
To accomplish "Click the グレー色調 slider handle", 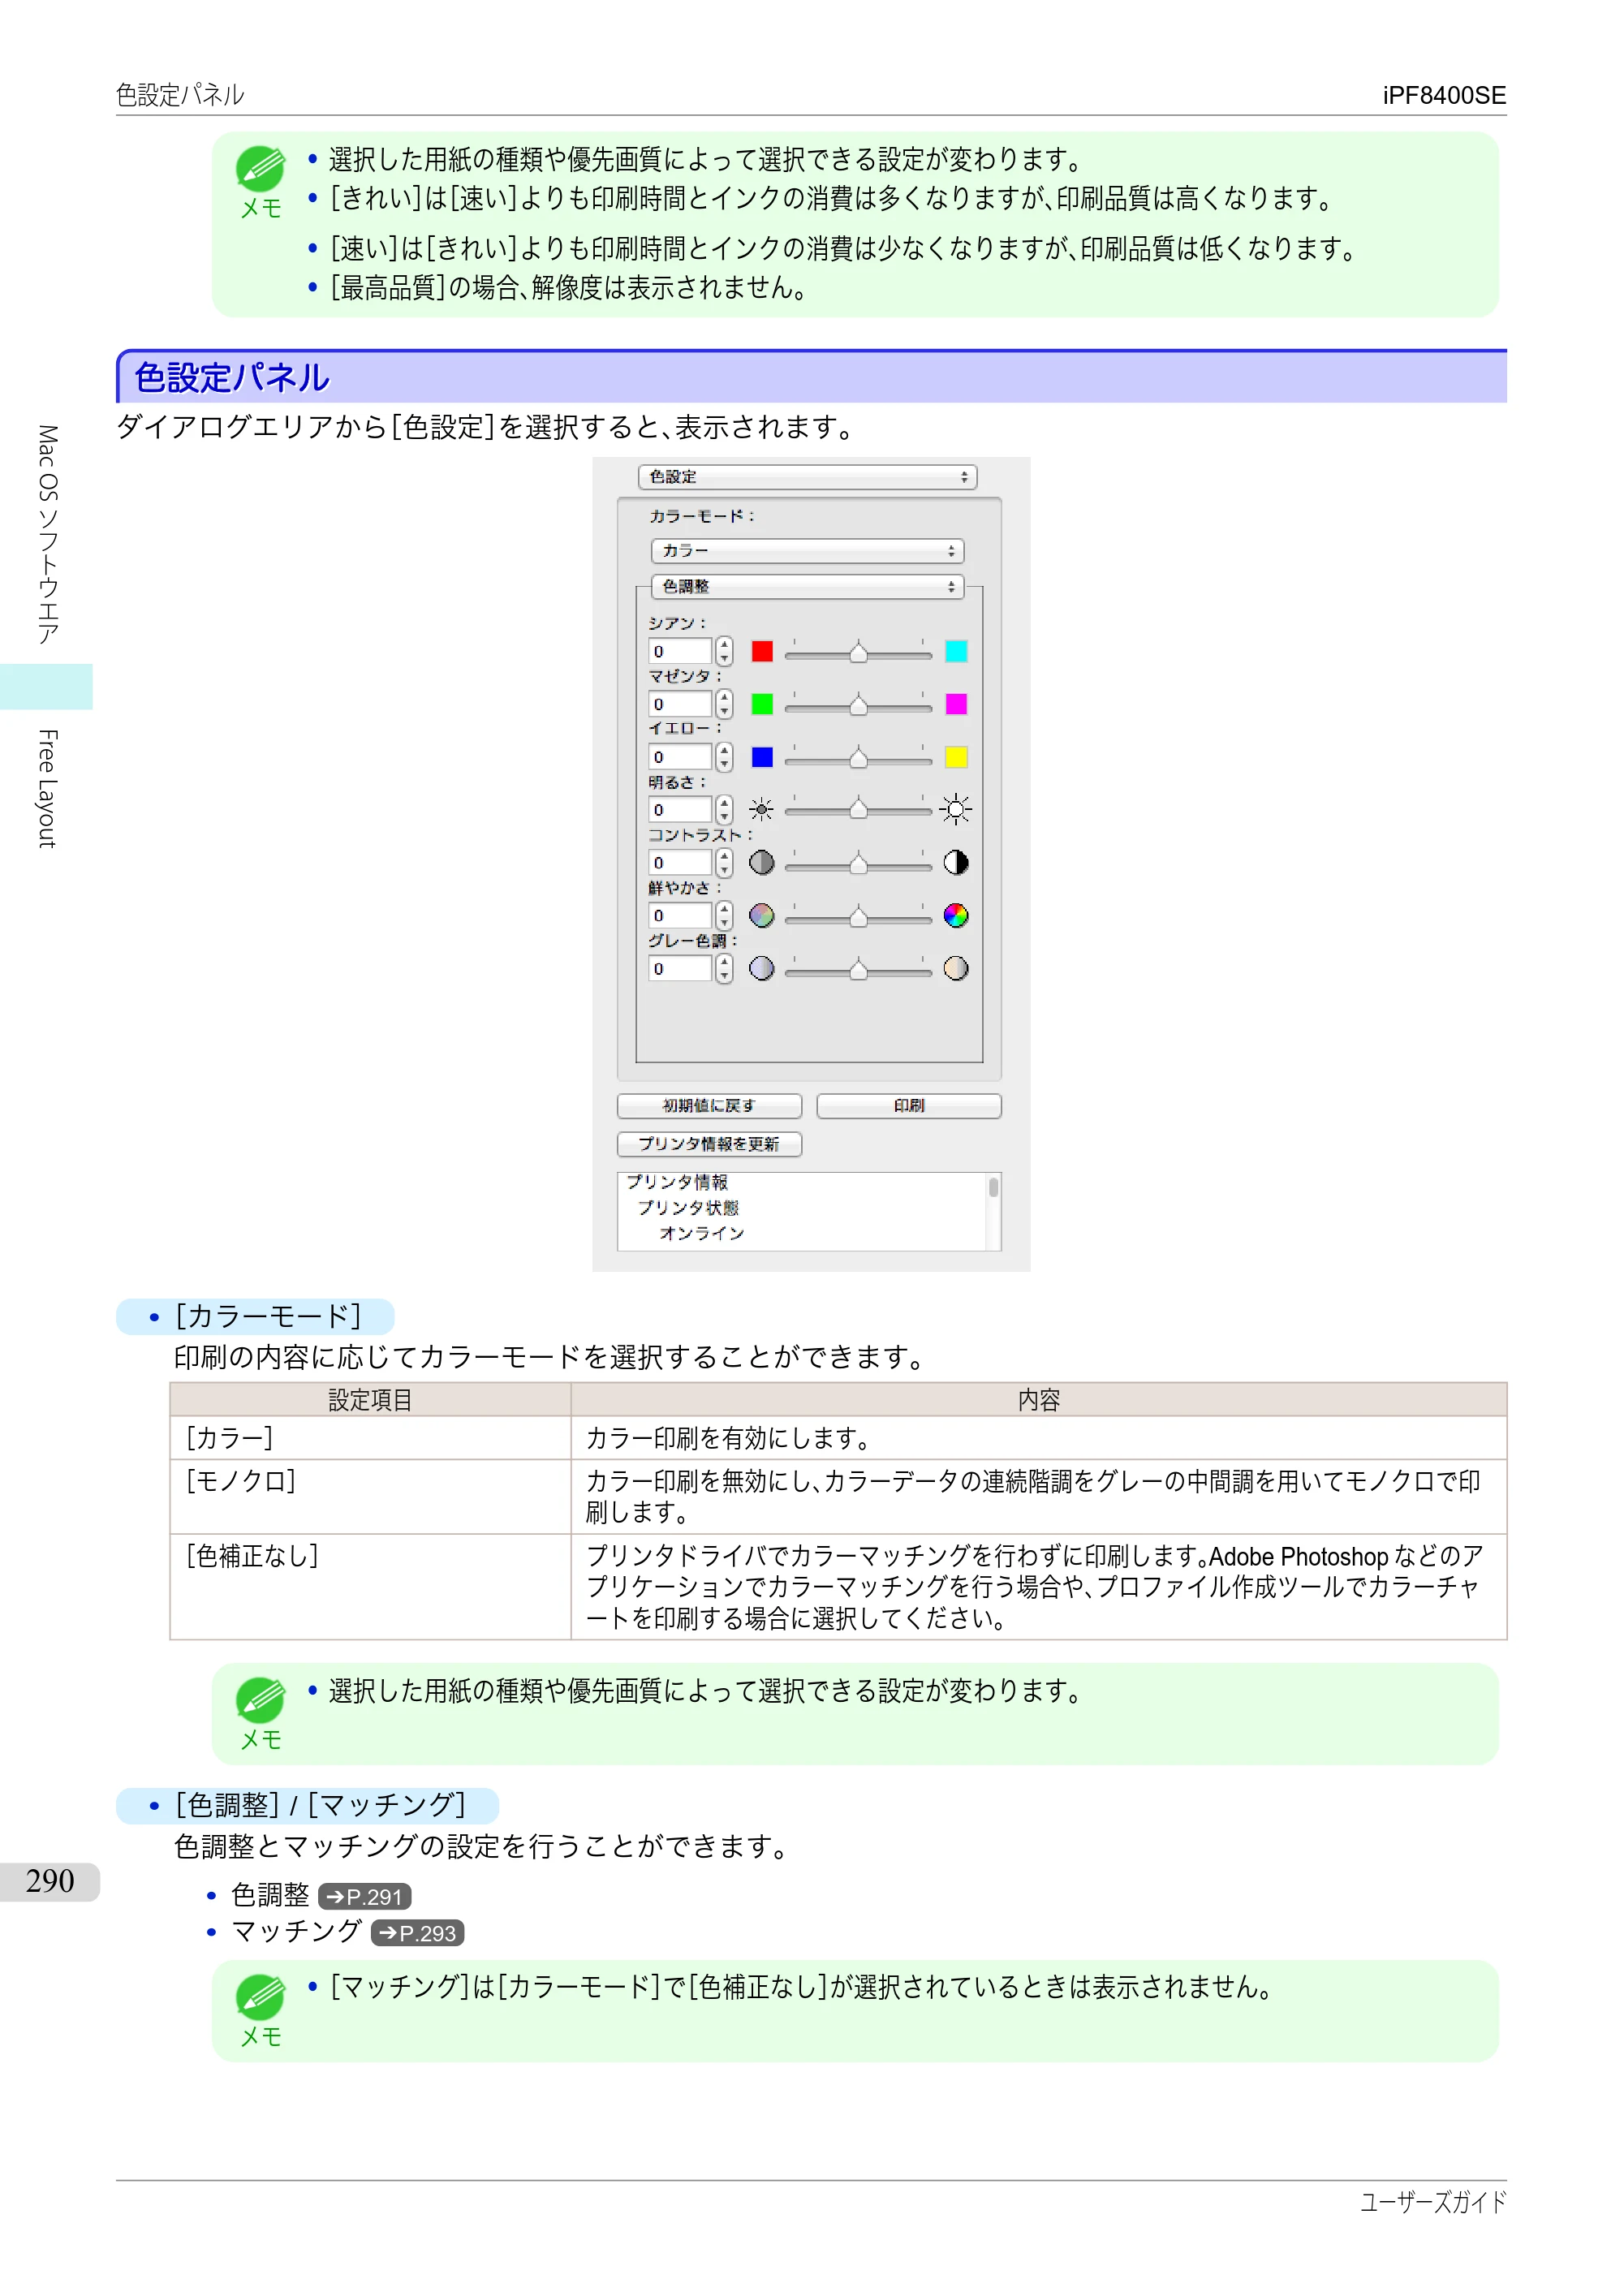I will 858,970.
